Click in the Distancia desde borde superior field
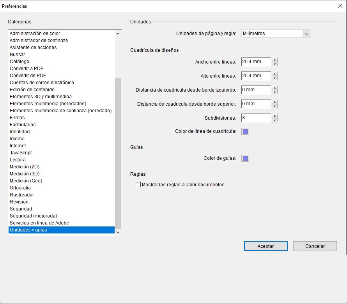The height and width of the screenshot is (304, 347). click(255, 104)
